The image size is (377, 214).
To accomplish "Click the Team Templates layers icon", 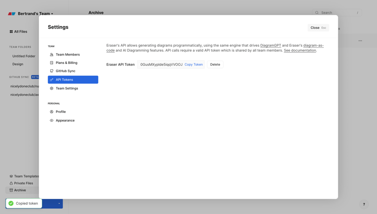I will [x=11, y=176].
